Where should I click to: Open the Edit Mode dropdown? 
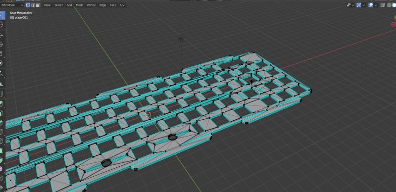(x=12, y=5)
